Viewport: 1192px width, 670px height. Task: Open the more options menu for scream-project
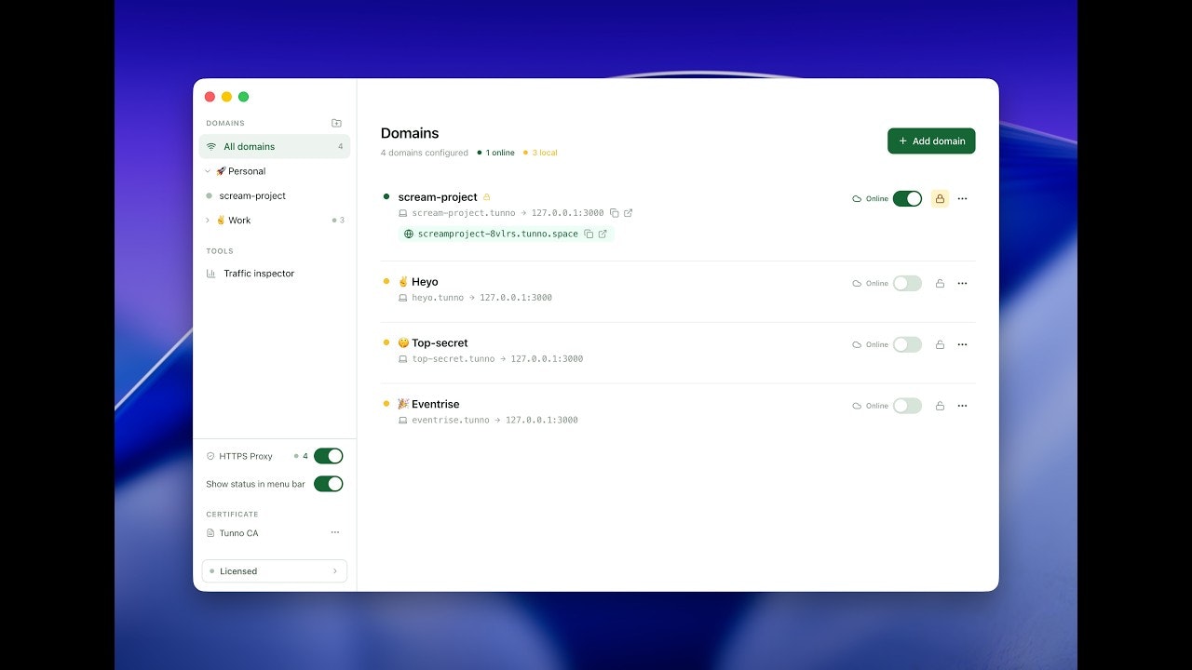coord(962,198)
